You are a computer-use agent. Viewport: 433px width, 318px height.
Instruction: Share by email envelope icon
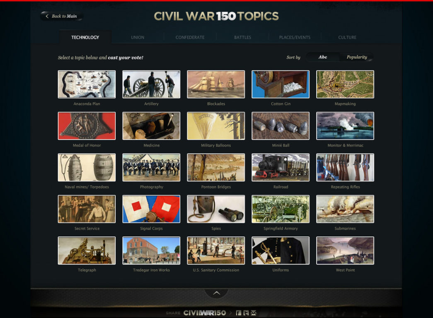click(x=254, y=313)
